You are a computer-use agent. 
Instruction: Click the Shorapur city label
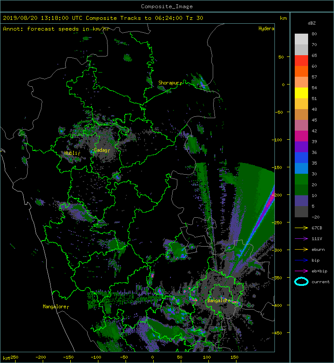[169, 83]
